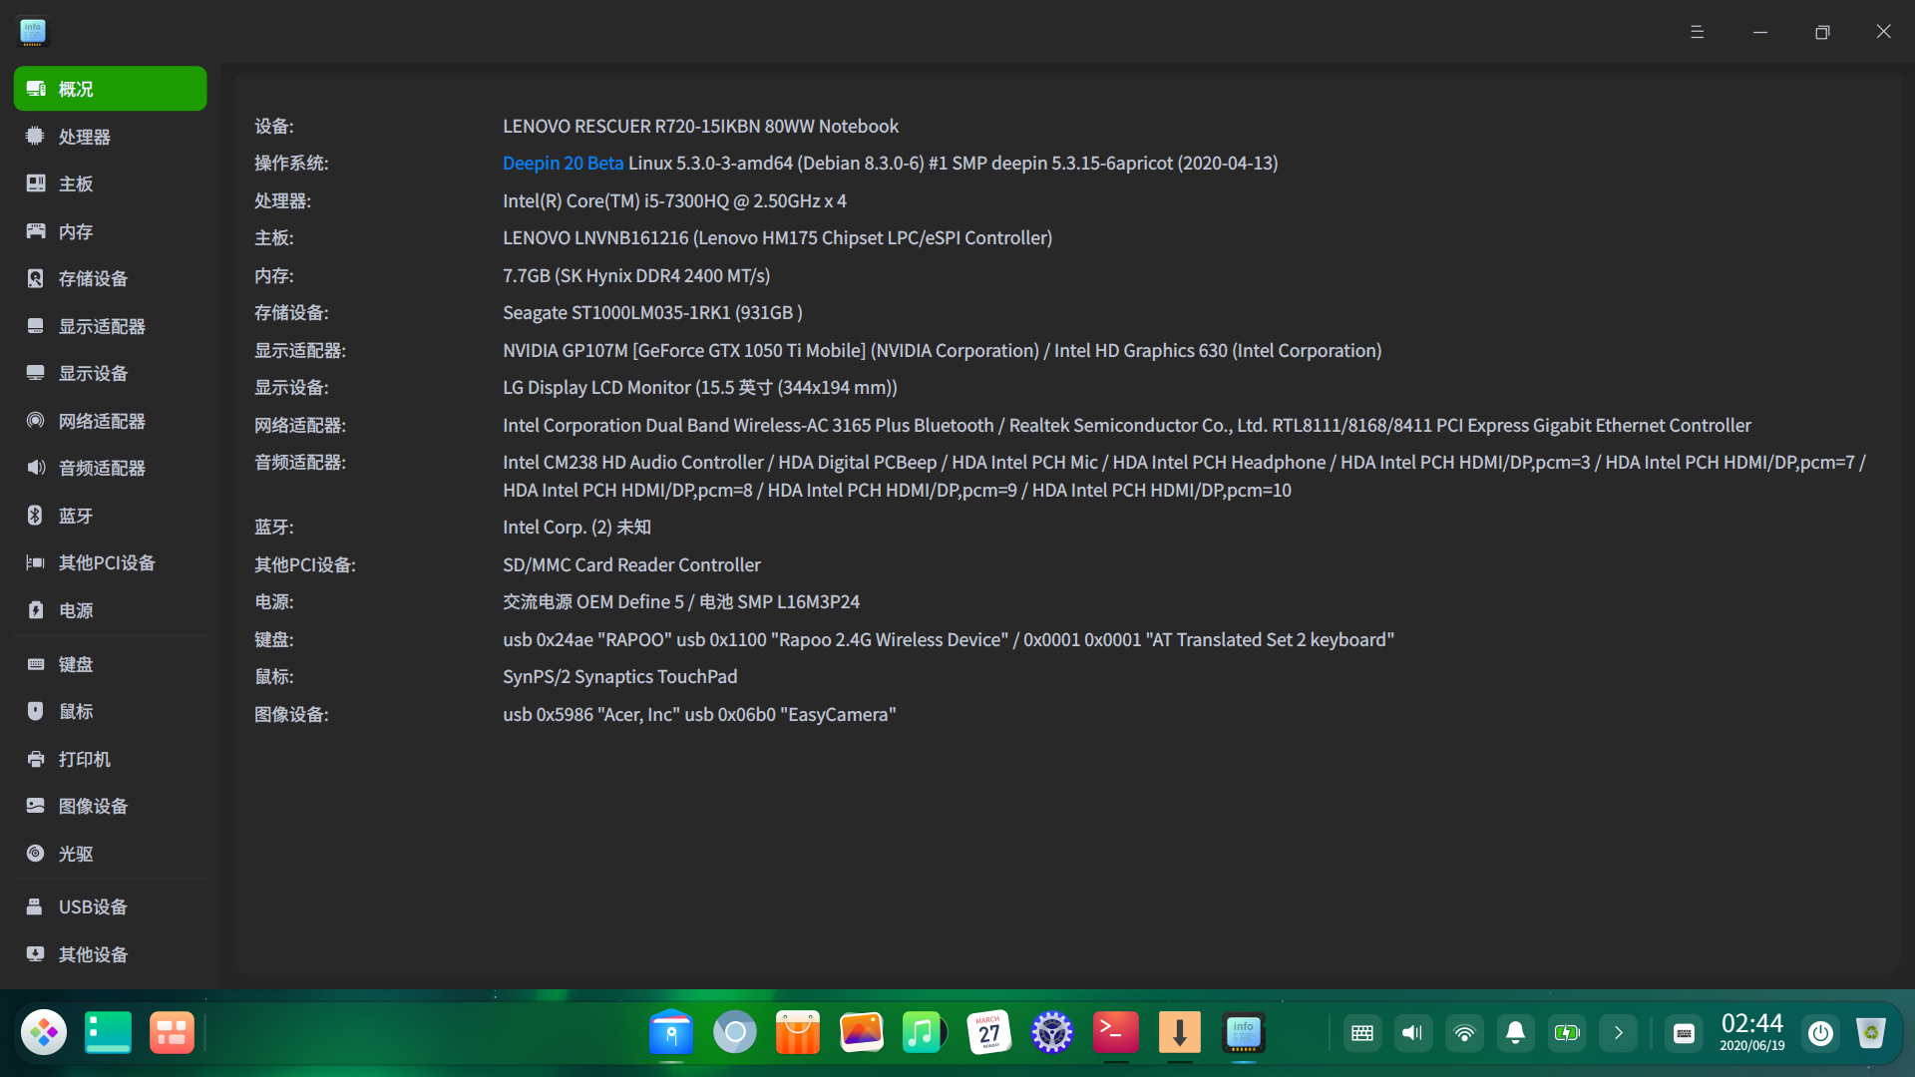Viewport: 1915px width, 1077px height.
Task: Select 网络适配器 network adapter entry
Action: coord(110,421)
